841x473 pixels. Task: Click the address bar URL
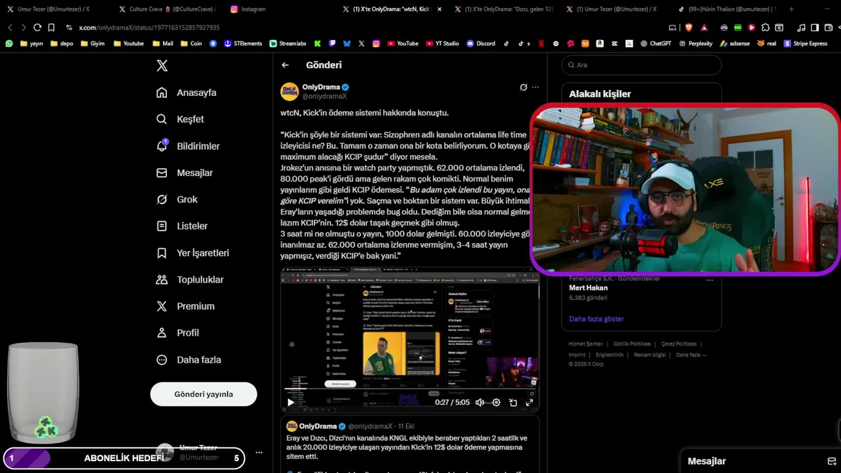149,28
